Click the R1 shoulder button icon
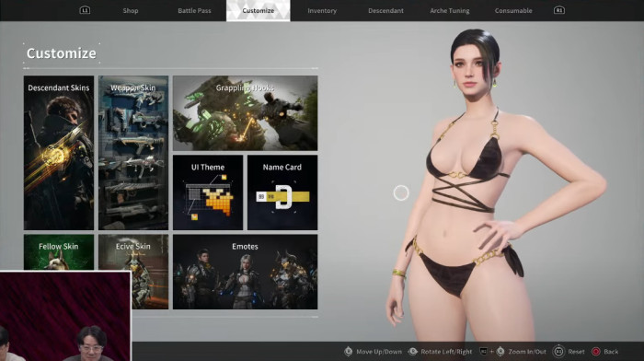 pos(559,10)
